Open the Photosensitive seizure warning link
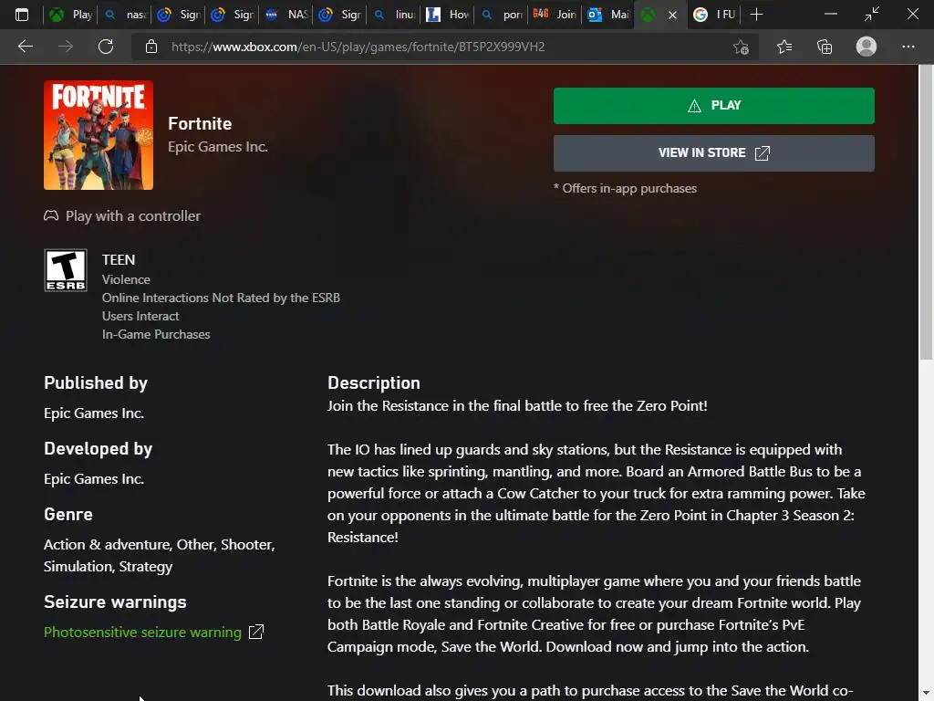 click(x=142, y=632)
